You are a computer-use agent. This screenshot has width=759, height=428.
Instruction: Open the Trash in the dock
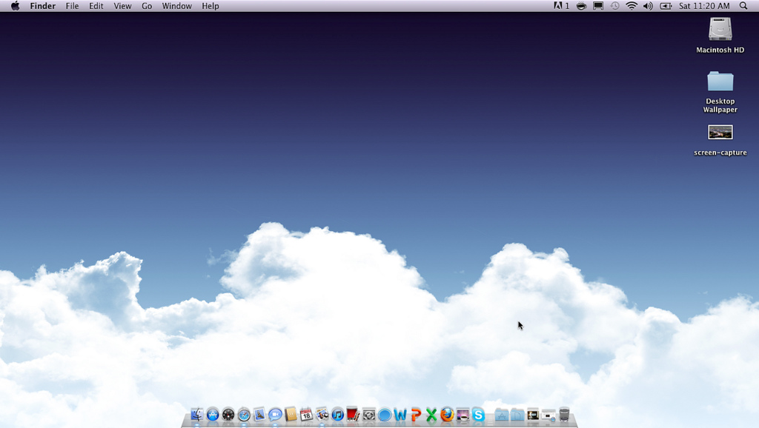coord(564,415)
